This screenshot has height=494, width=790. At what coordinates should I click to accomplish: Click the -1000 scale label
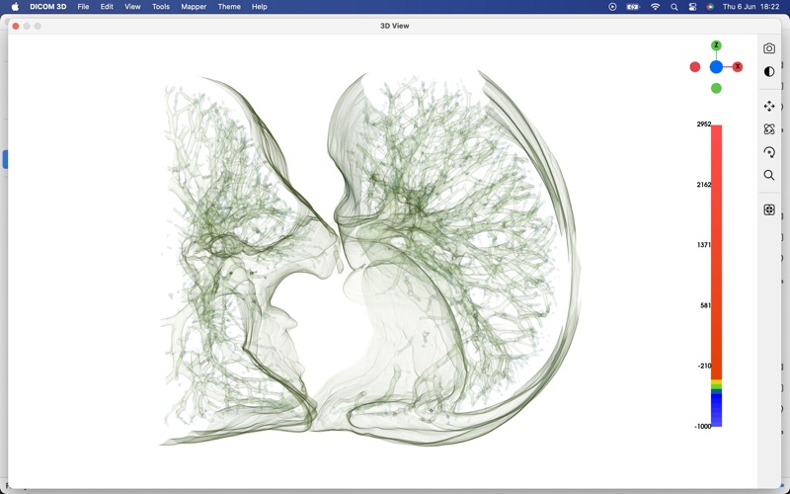tap(703, 427)
